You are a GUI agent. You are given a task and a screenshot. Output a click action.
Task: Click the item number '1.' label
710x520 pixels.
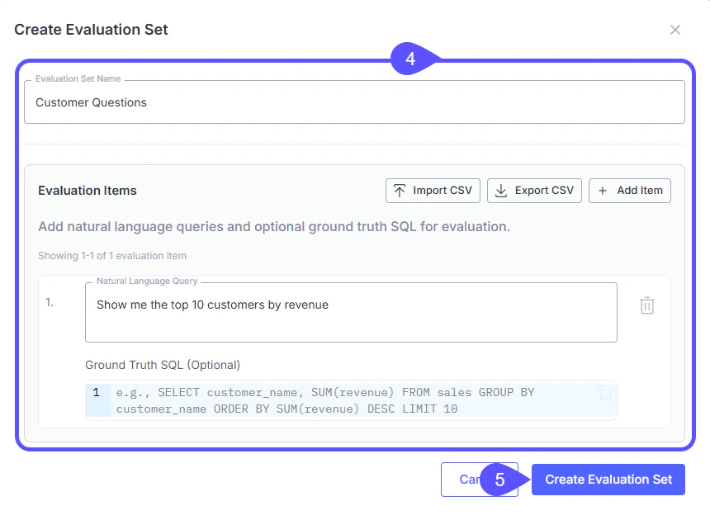[x=50, y=302]
